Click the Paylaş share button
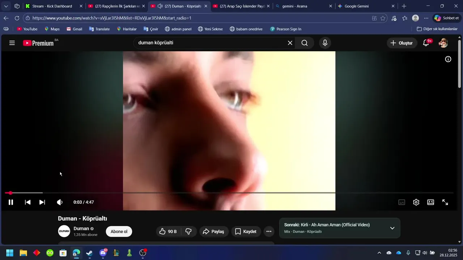 [214, 231]
